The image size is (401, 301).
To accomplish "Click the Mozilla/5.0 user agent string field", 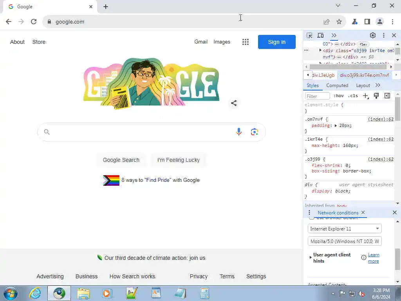I will (345, 241).
